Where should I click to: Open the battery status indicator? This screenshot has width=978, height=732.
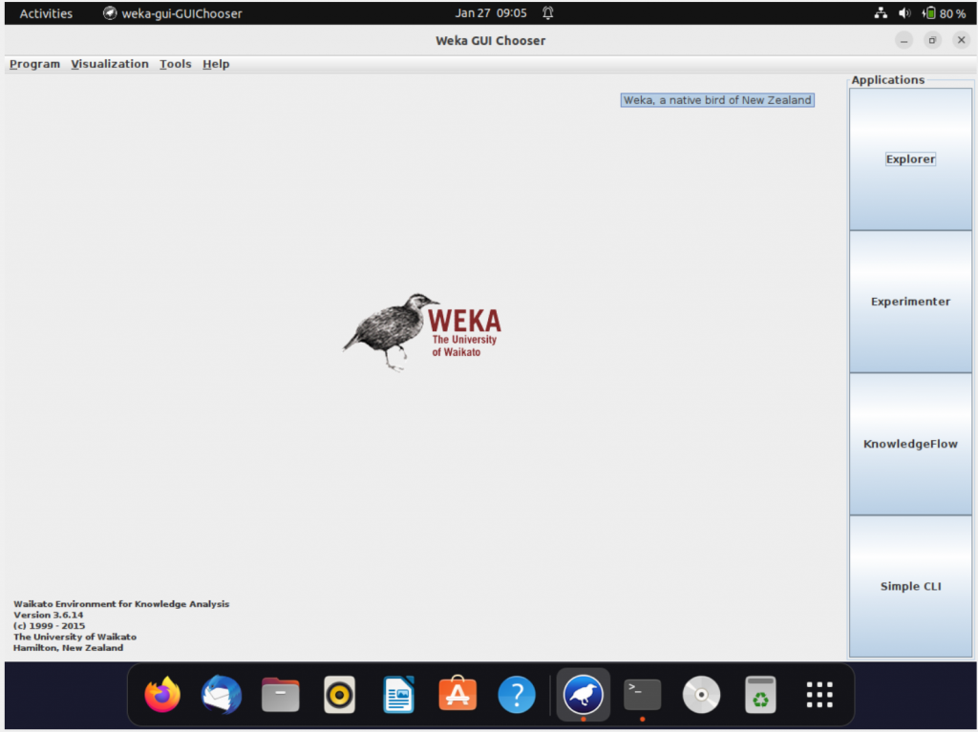tap(945, 13)
